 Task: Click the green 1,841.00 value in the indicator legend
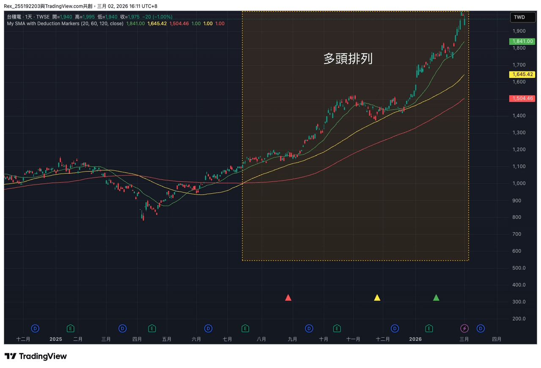(135, 24)
